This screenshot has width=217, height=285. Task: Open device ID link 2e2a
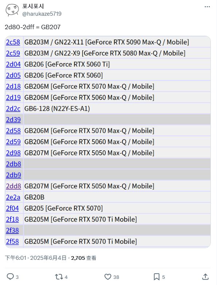[13, 197]
